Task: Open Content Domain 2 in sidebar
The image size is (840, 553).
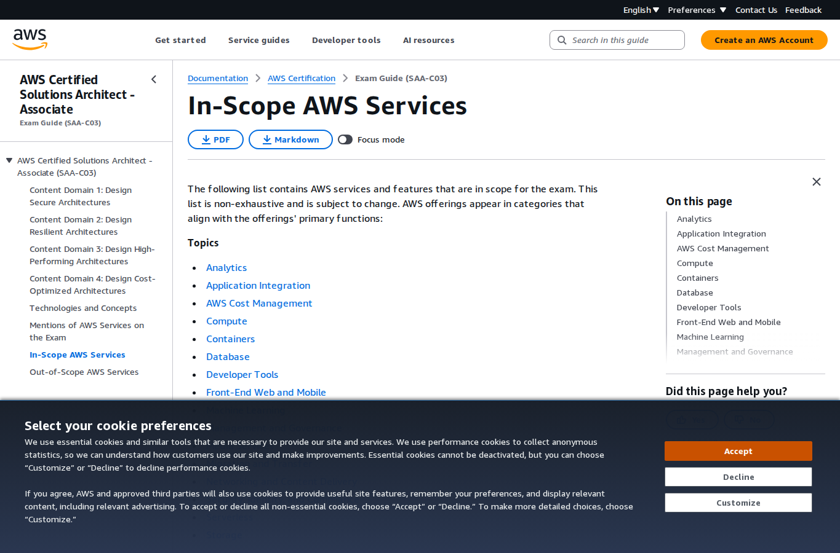Action: [x=81, y=226]
